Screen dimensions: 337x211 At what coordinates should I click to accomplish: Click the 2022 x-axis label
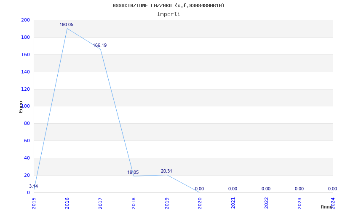tap(267, 203)
